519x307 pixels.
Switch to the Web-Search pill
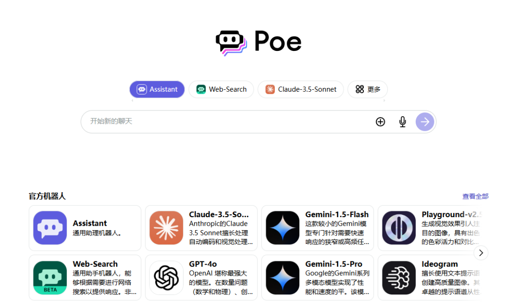[221, 89]
